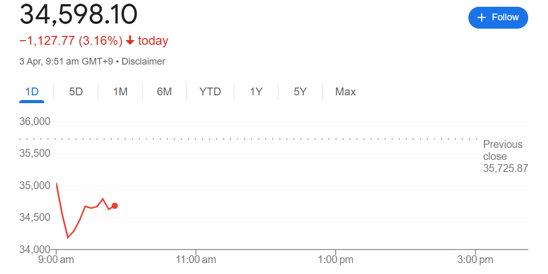Click the 9:00 am axis label

(x=55, y=259)
